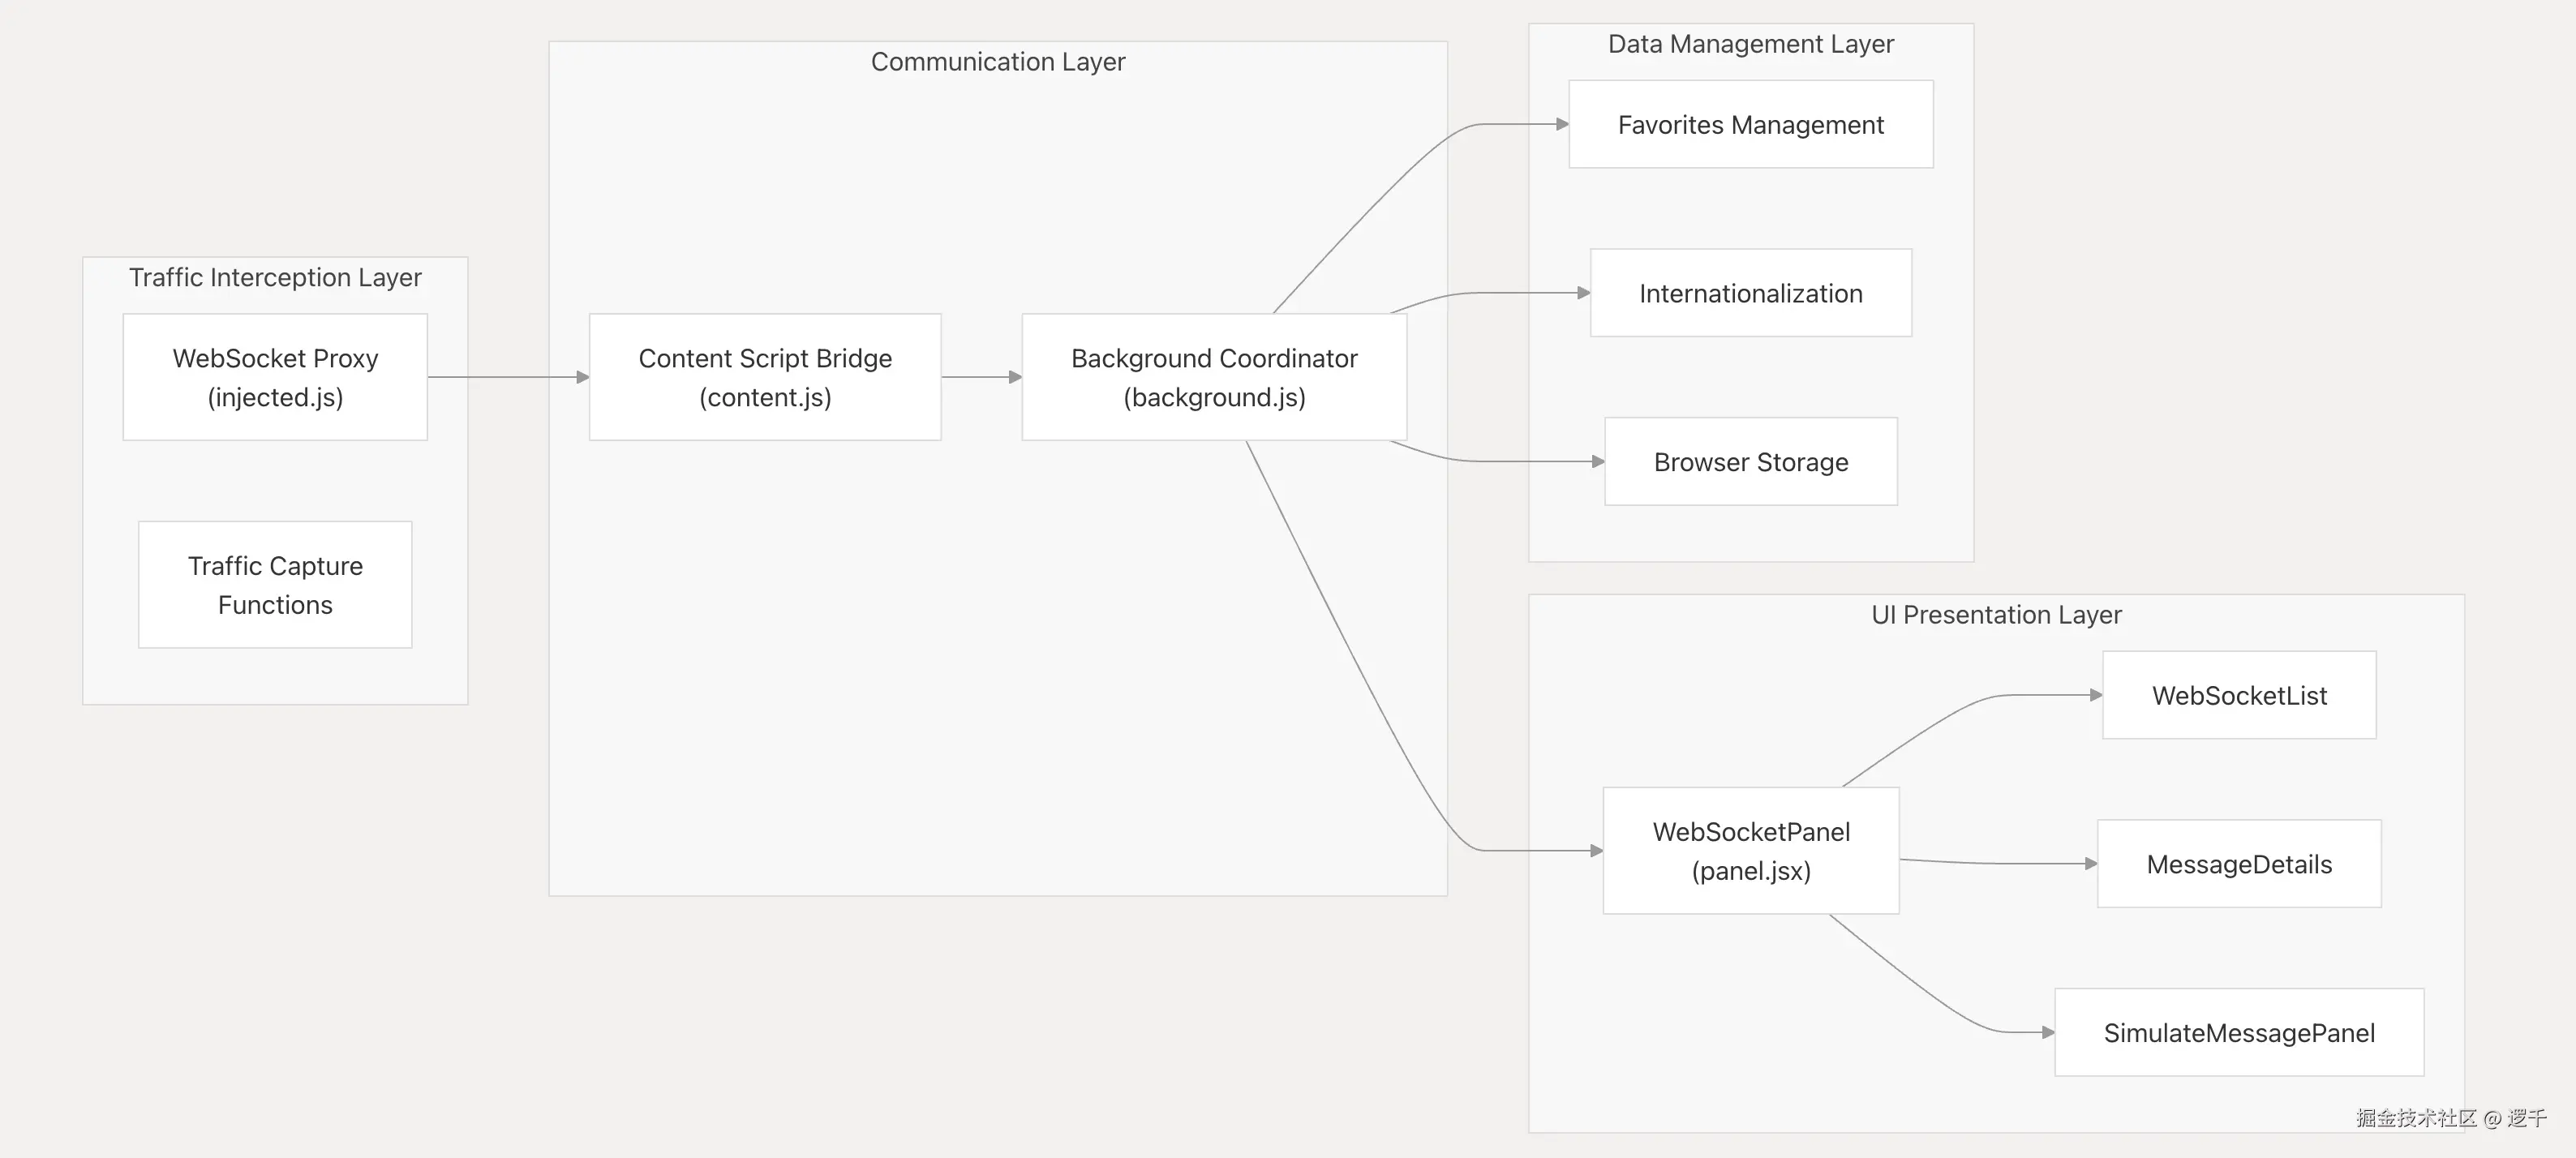
Task: Select the Internationalization node
Action: click(x=1750, y=293)
